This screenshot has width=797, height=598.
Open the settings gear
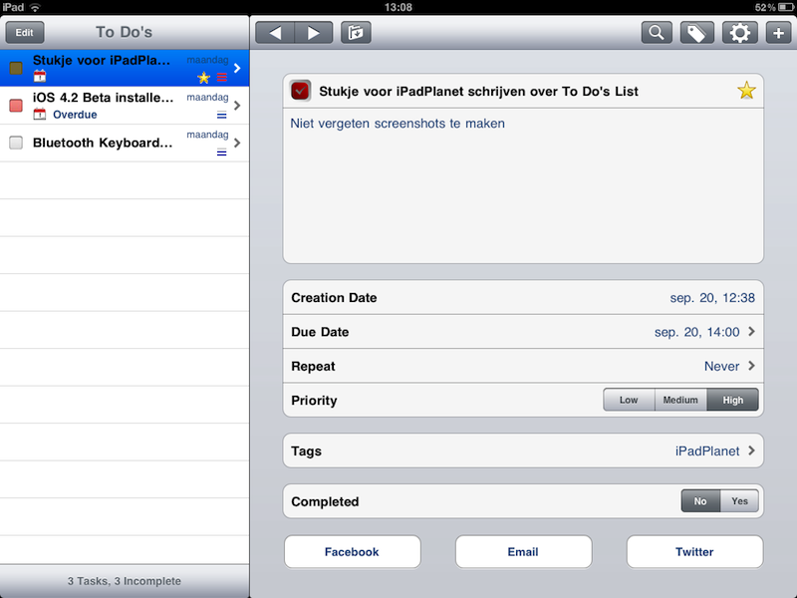tap(738, 33)
